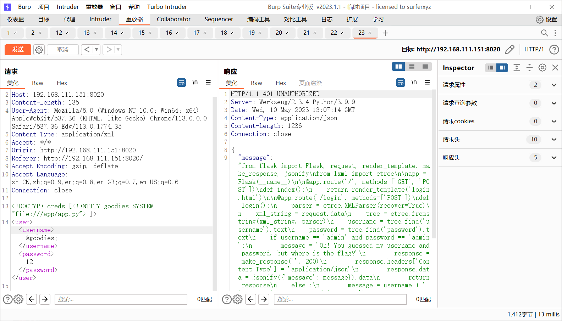Open Repeater help question mark icon

554,49
